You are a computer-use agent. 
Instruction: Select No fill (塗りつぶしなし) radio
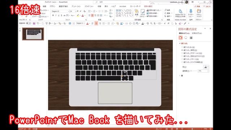pos(182,47)
